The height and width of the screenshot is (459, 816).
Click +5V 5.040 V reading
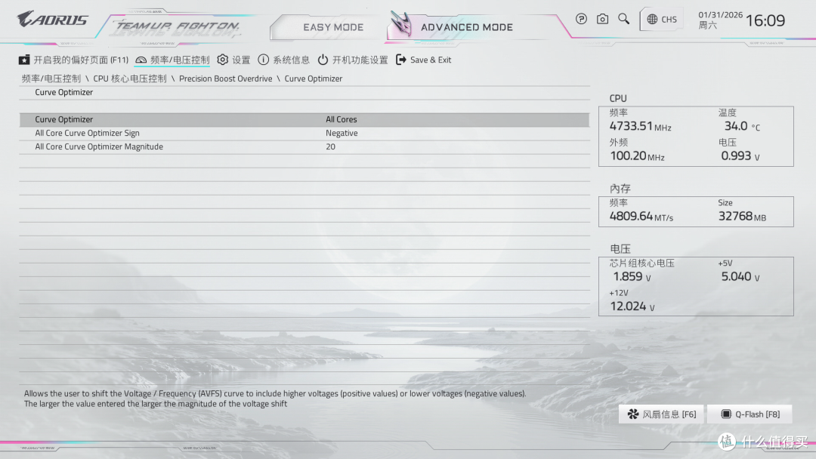740,276
